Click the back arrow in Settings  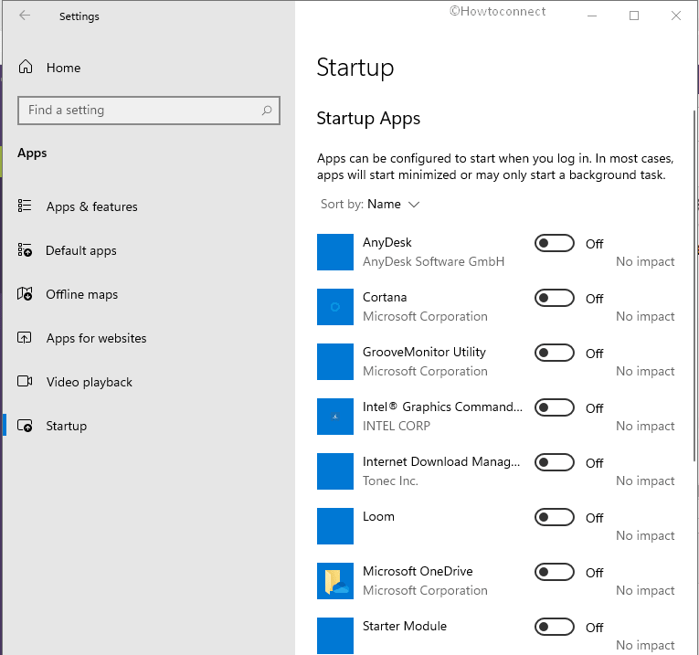pyautogui.click(x=25, y=16)
